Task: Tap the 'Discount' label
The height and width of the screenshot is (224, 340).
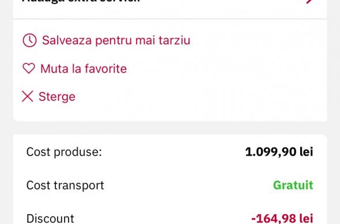Action: (50, 218)
